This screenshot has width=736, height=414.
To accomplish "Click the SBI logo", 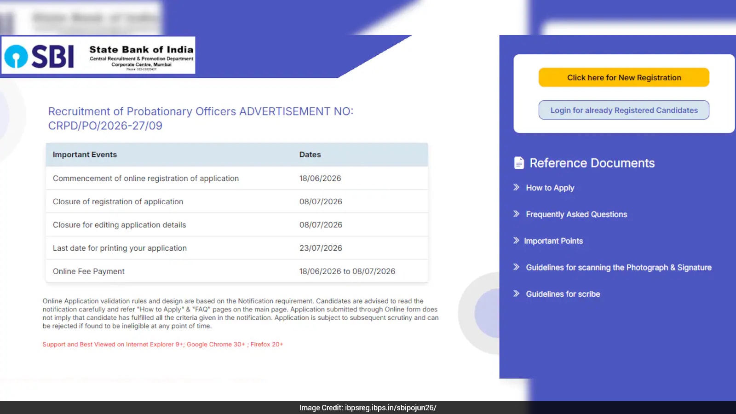I will click(x=39, y=56).
